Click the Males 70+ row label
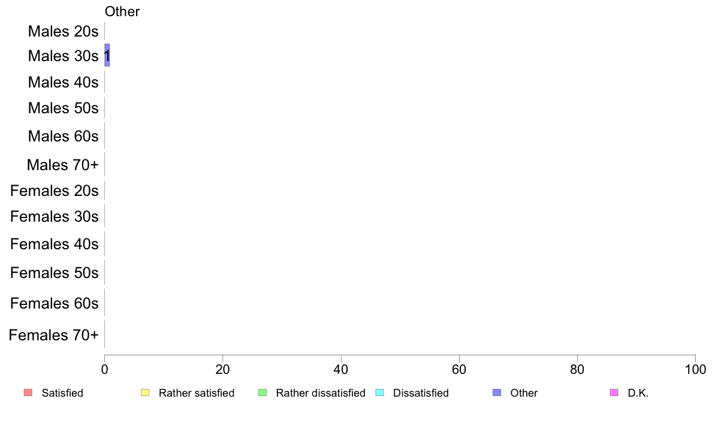The height and width of the screenshot is (441, 712). point(63,165)
